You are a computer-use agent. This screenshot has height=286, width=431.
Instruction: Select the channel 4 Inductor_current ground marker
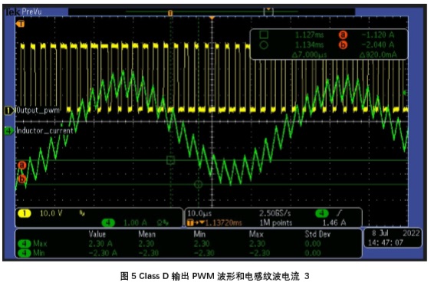point(9,131)
